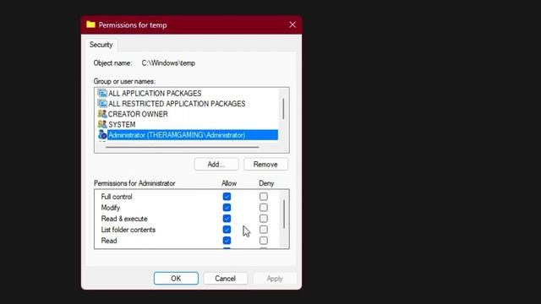Click the C:\Windows\temp object name text

pos(168,63)
